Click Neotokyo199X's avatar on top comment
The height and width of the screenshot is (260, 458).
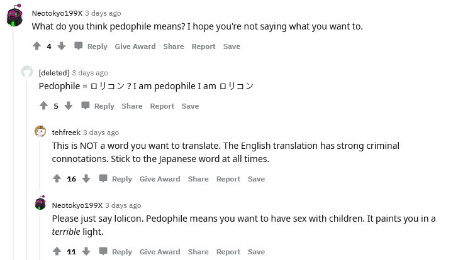pos(15,16)
